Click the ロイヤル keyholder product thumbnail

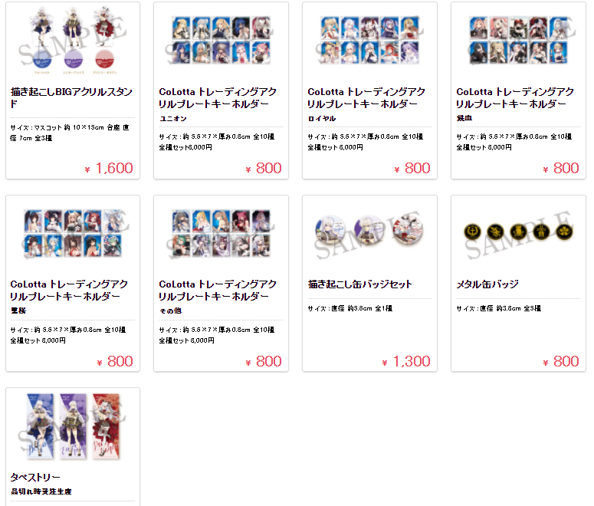369,40
